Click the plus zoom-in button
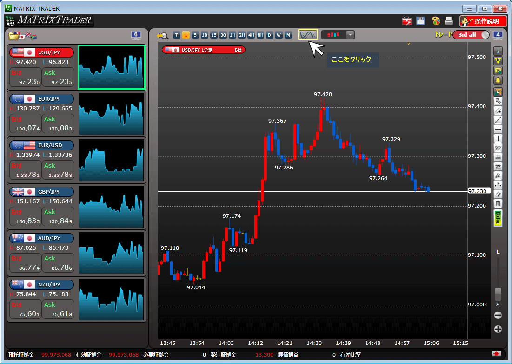The height and width of the screenshot is (364, 512). 498,329
